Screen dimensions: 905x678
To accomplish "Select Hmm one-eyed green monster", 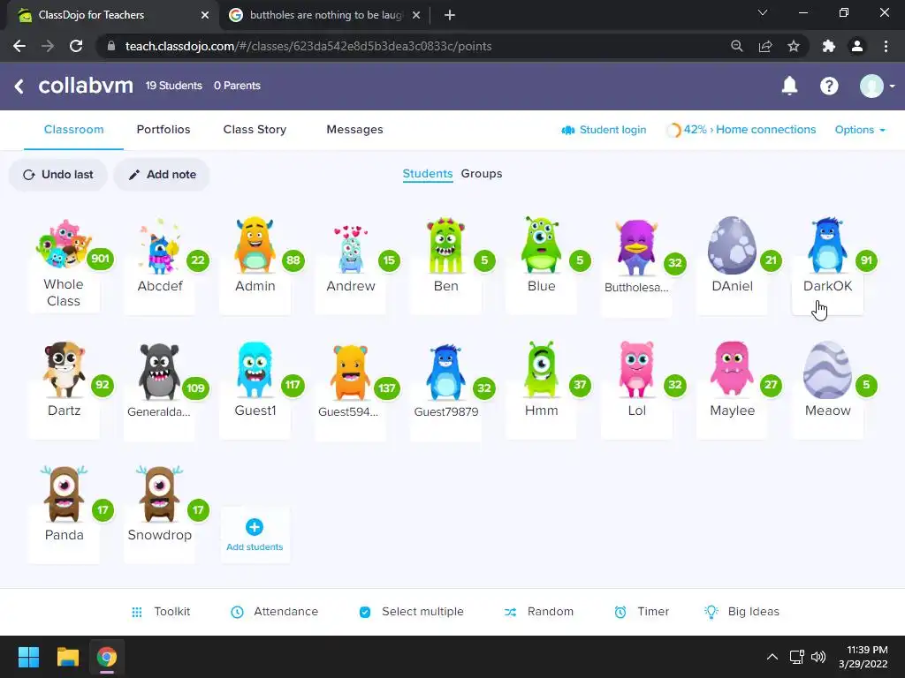I will click(x=541, y=370).
